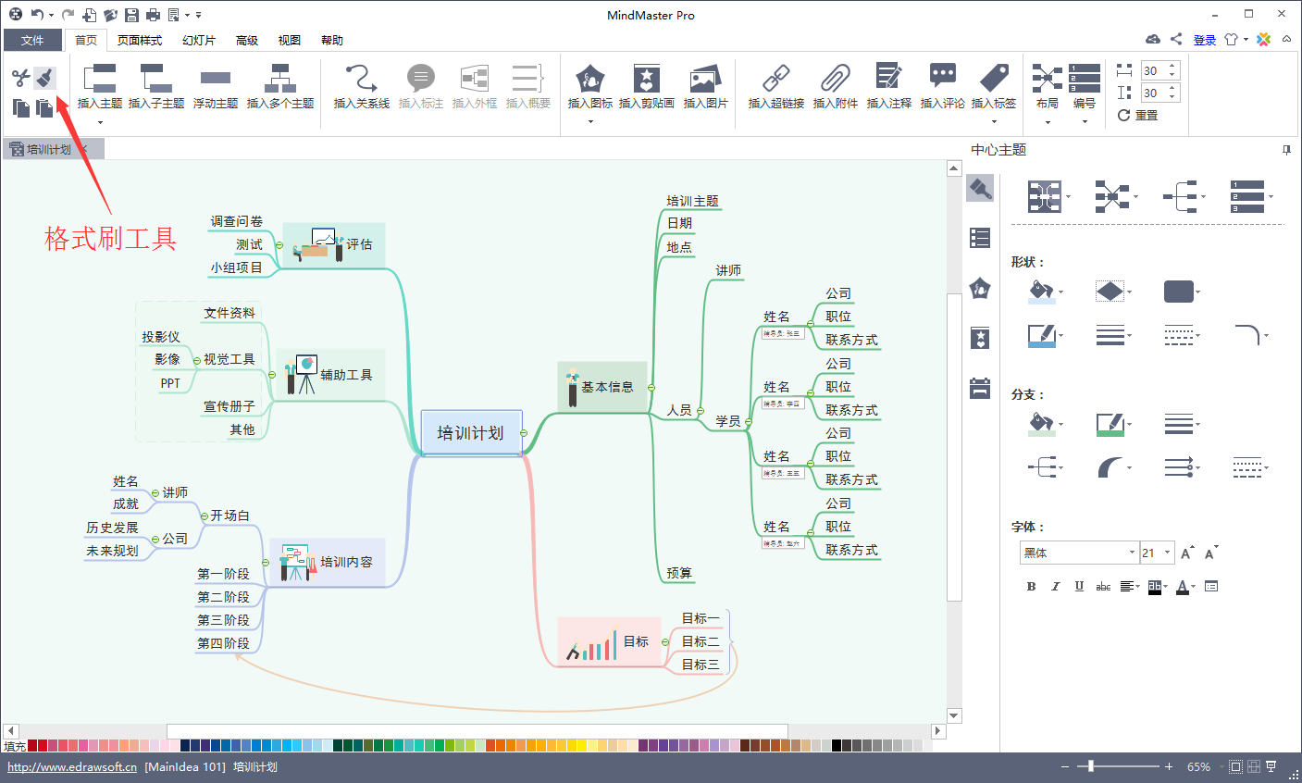Open the www.edrawsoft.cn link
Image resolution: width=1302 pixels, height=783 pixels.
click(x=72, y=767)
